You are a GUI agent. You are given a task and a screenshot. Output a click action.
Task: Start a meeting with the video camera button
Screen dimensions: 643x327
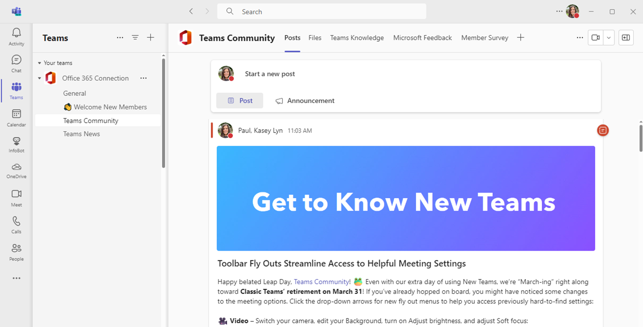tap(596, 37)
